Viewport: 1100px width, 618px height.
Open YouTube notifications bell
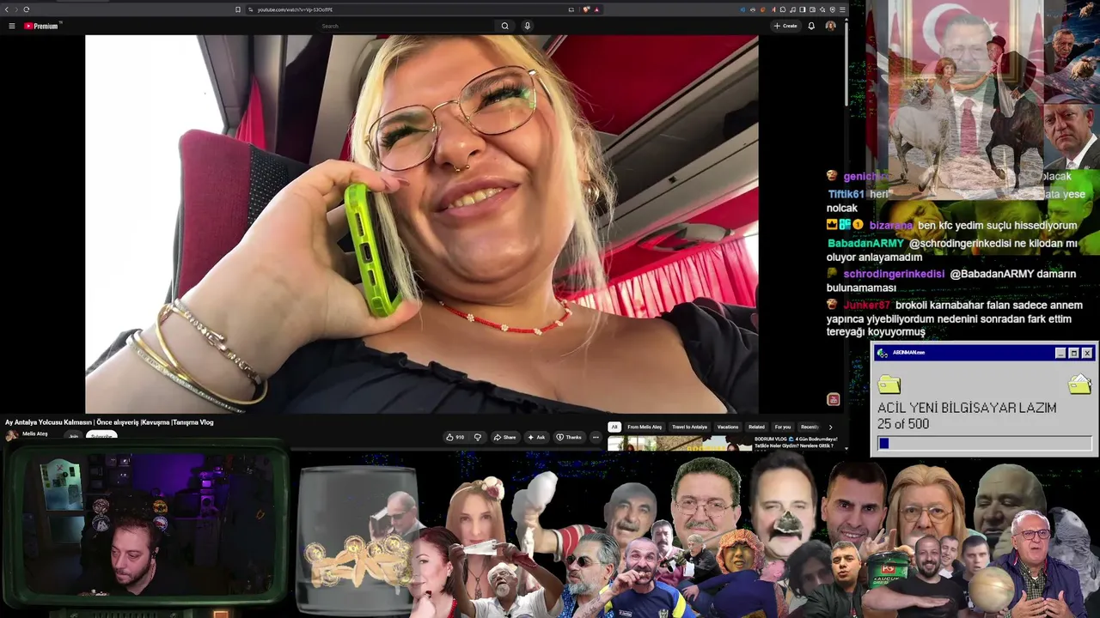tap(811, 26)
